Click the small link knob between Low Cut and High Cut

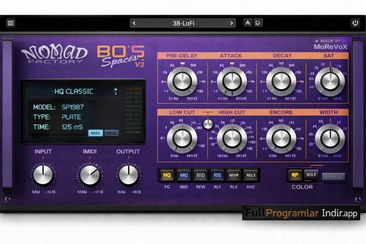(x=208, y=124)
